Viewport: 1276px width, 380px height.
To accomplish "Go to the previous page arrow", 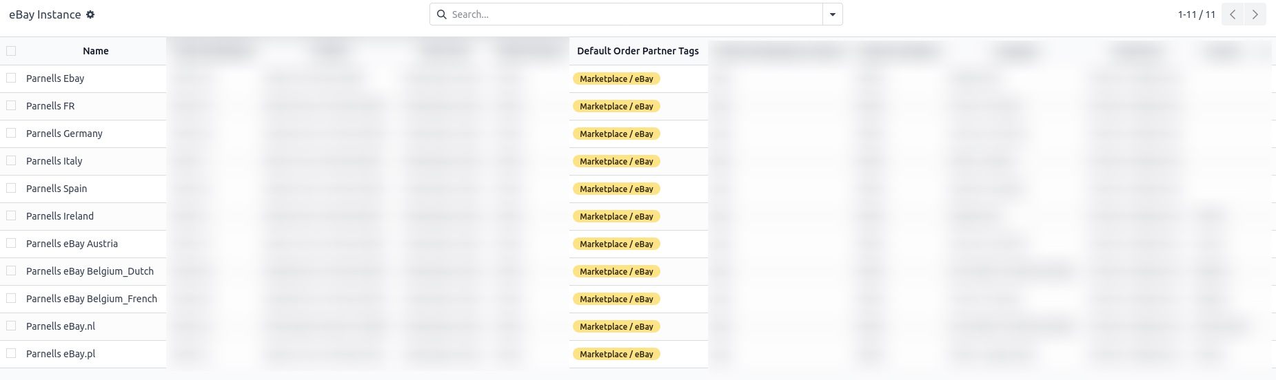I will coord(1233,14).
